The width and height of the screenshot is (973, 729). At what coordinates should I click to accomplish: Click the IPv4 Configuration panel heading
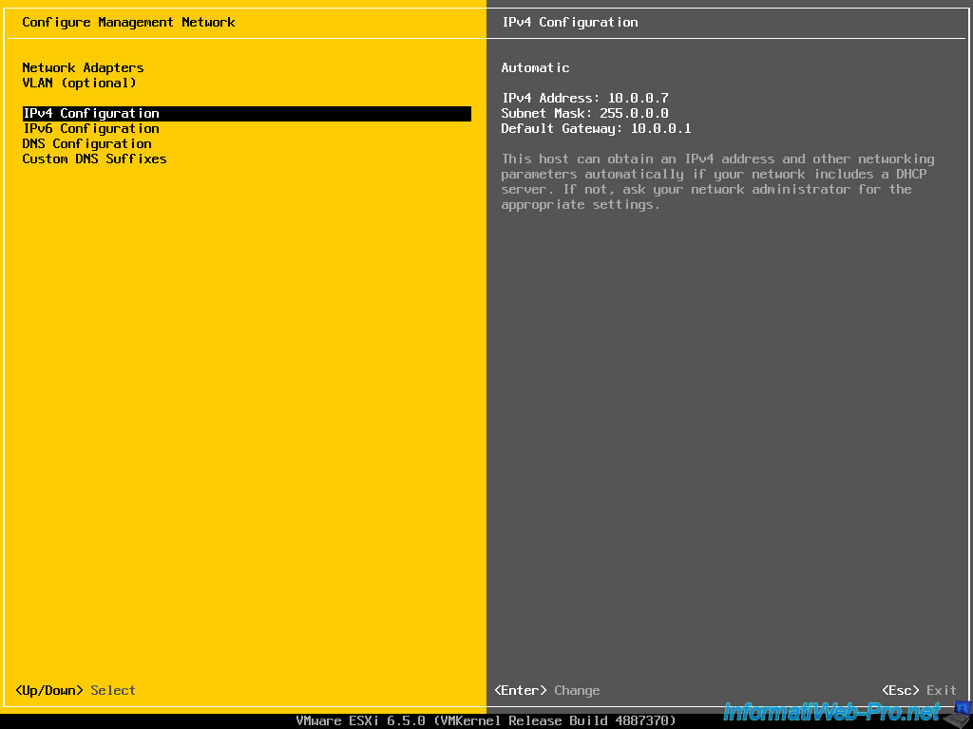pyautogui.click(x=570, y=23)
